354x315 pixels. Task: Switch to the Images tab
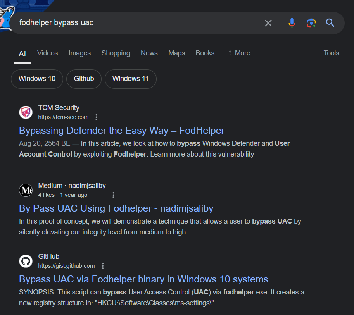pos(79,53)
